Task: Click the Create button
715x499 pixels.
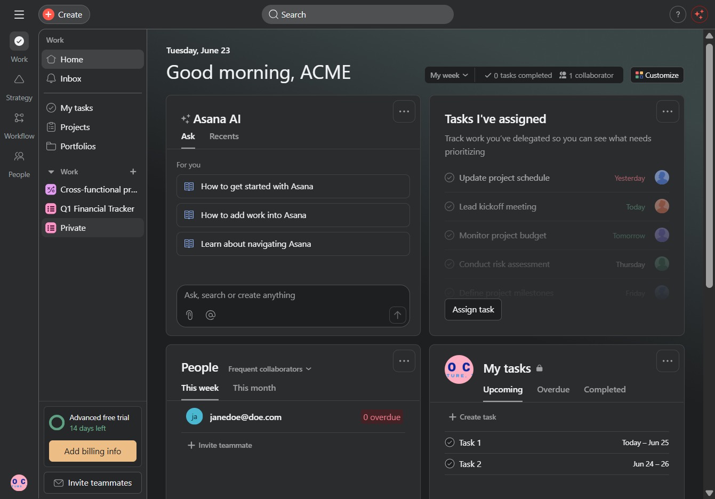Action: 64,14
